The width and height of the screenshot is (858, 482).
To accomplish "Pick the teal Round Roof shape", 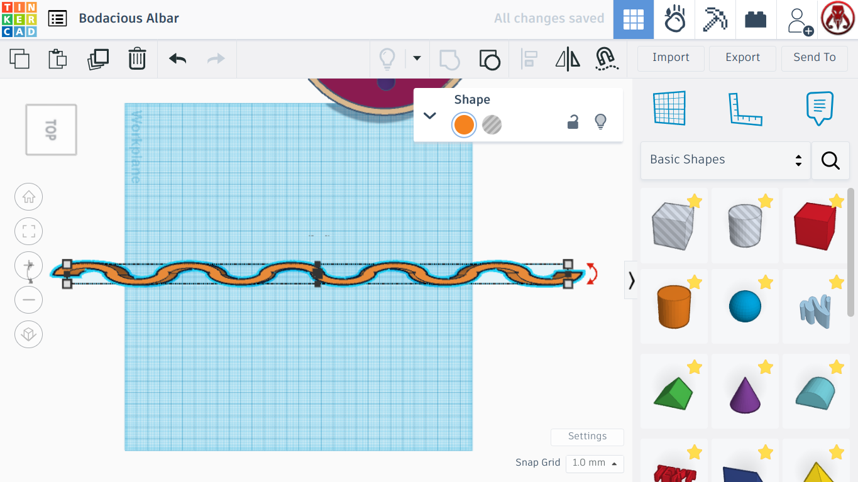I will (x=816, y=393).
